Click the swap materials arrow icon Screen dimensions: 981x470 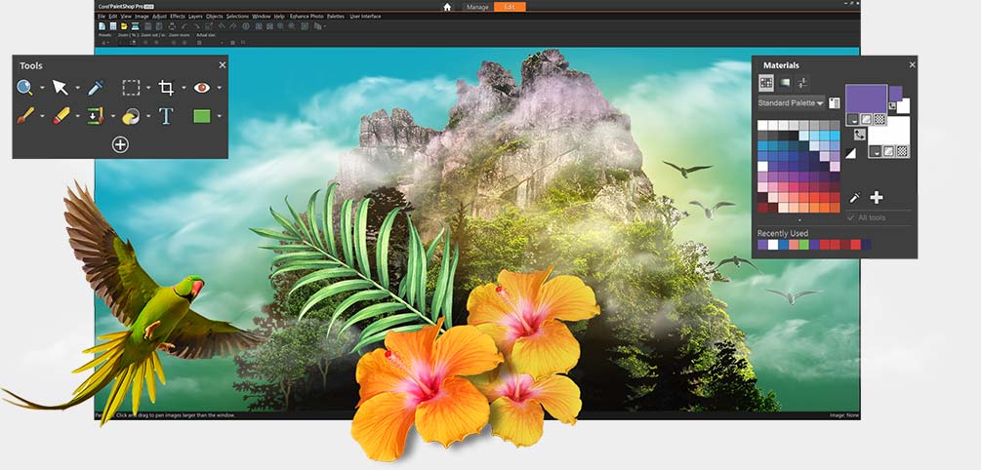[860, 134]
